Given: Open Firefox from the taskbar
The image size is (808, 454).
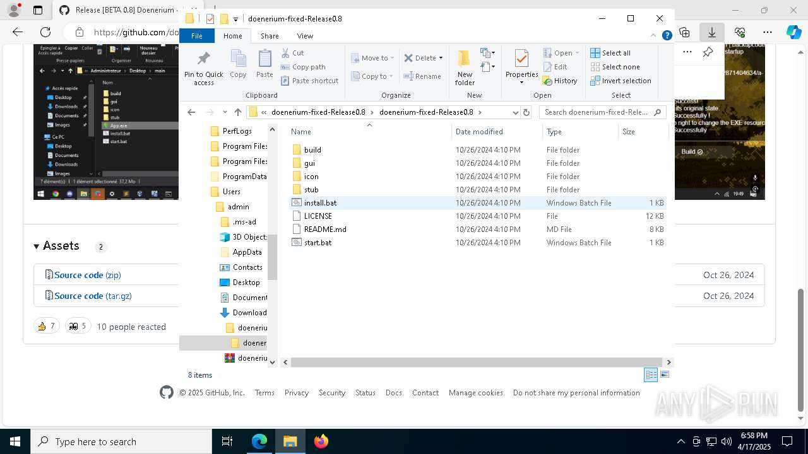Looking at the screenshot, I should point(321,441).
